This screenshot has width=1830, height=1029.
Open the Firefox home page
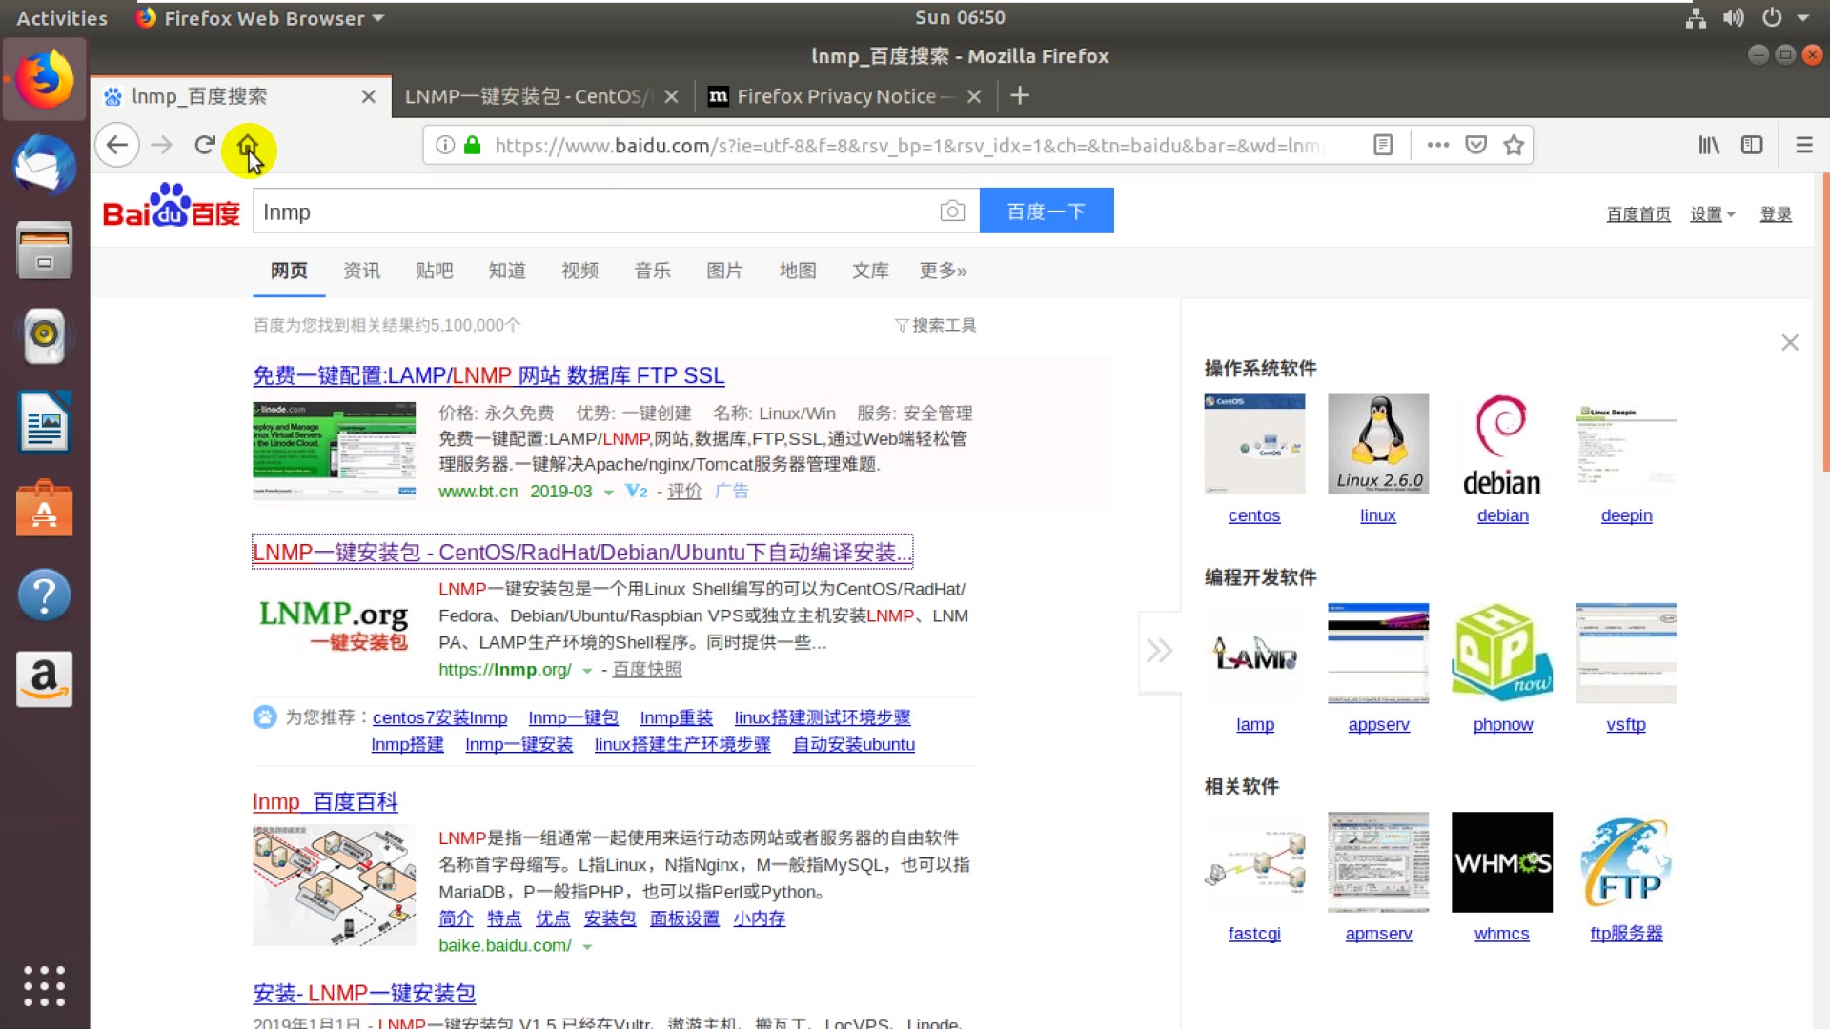point(248,146)
